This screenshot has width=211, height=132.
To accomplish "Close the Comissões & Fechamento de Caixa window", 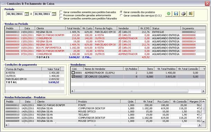I will click(x=207, y=3).
